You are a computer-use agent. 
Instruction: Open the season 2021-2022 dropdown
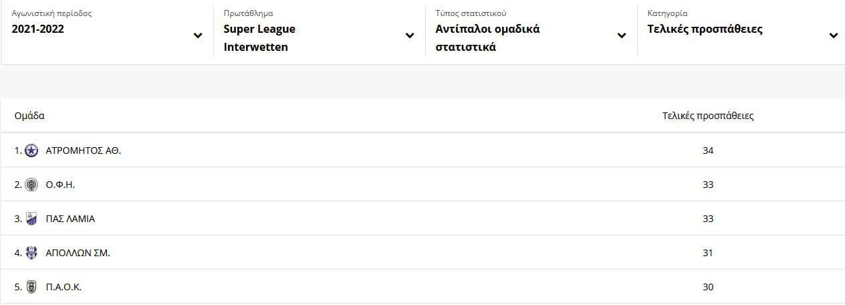(x=108, y=31)
